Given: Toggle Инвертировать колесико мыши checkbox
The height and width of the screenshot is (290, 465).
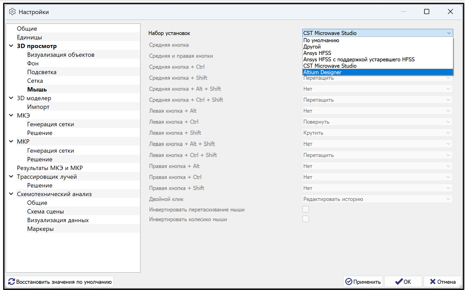Looking at the screenshot, I should [x=306, y=219].
